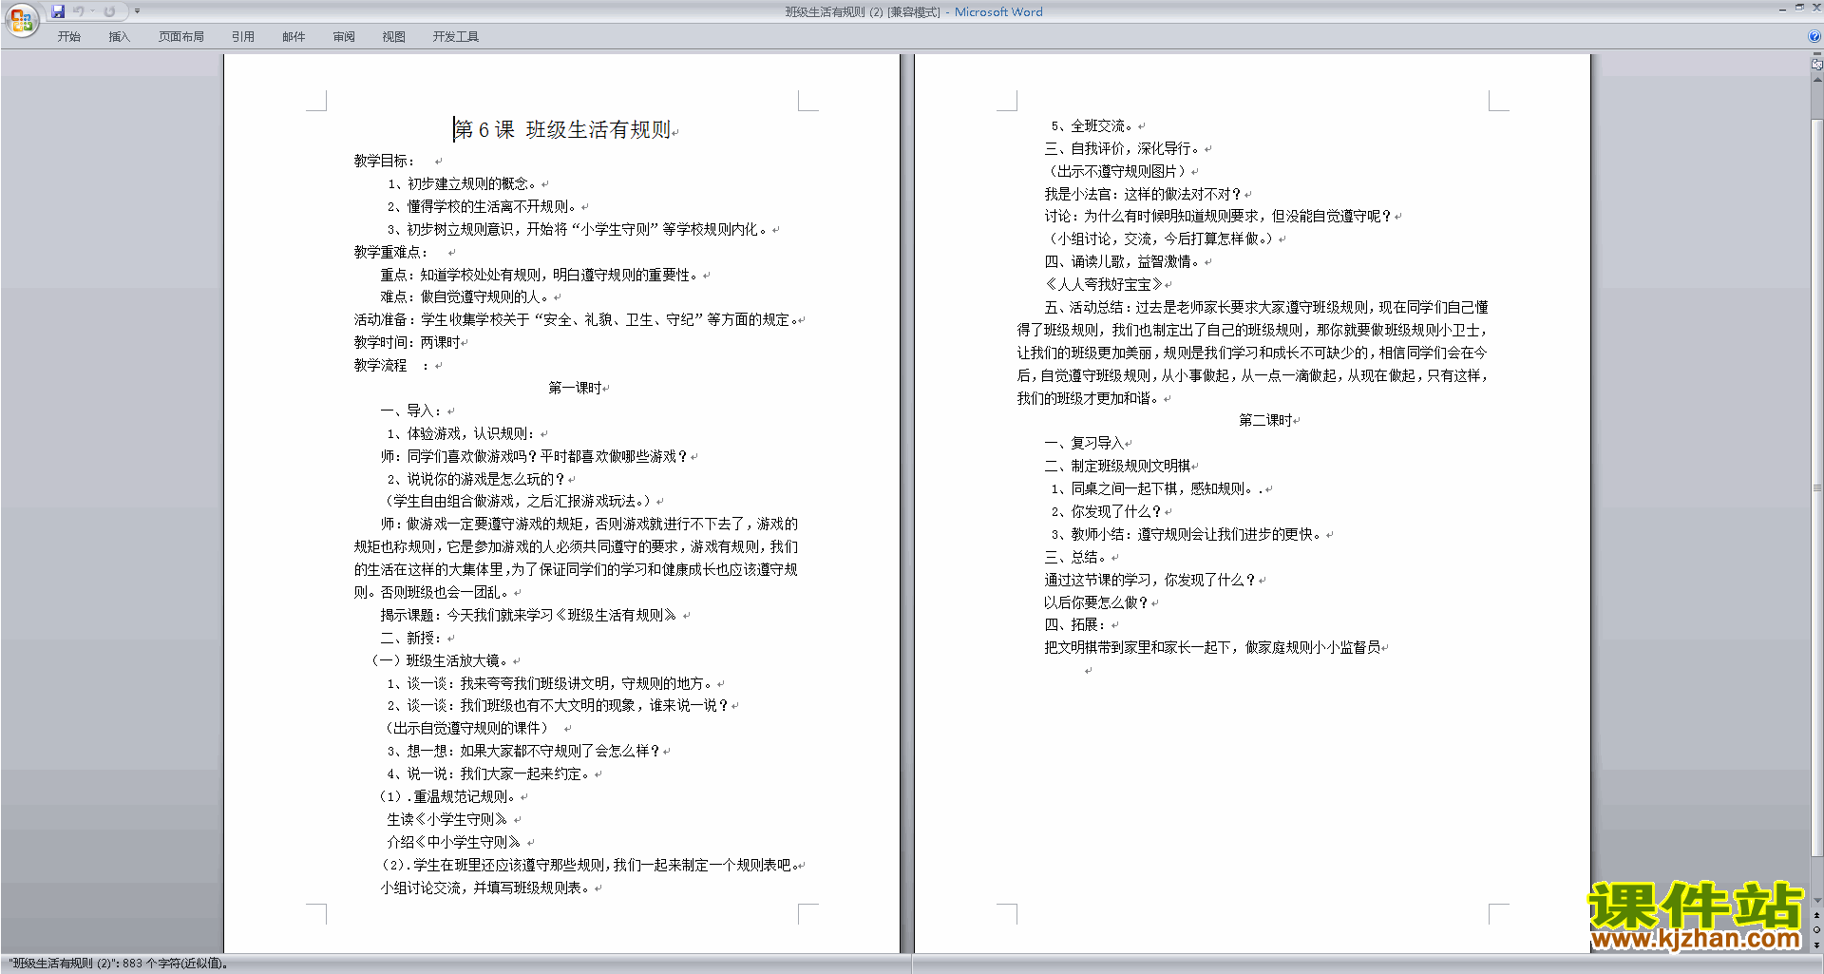Click the line 一、复习导入
The height and width of the screenshot is (974, 1824).
click(x=1083, y=443)
